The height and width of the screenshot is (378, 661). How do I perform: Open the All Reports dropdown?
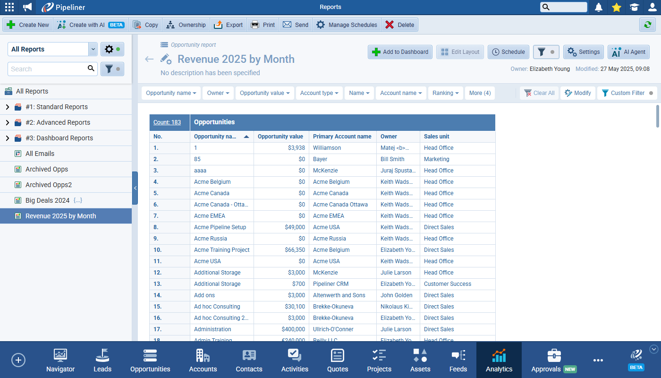pyautogui.click(x=93, y=49)
